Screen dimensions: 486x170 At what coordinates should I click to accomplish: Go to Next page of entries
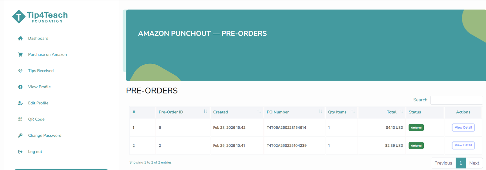pos(474,163)
